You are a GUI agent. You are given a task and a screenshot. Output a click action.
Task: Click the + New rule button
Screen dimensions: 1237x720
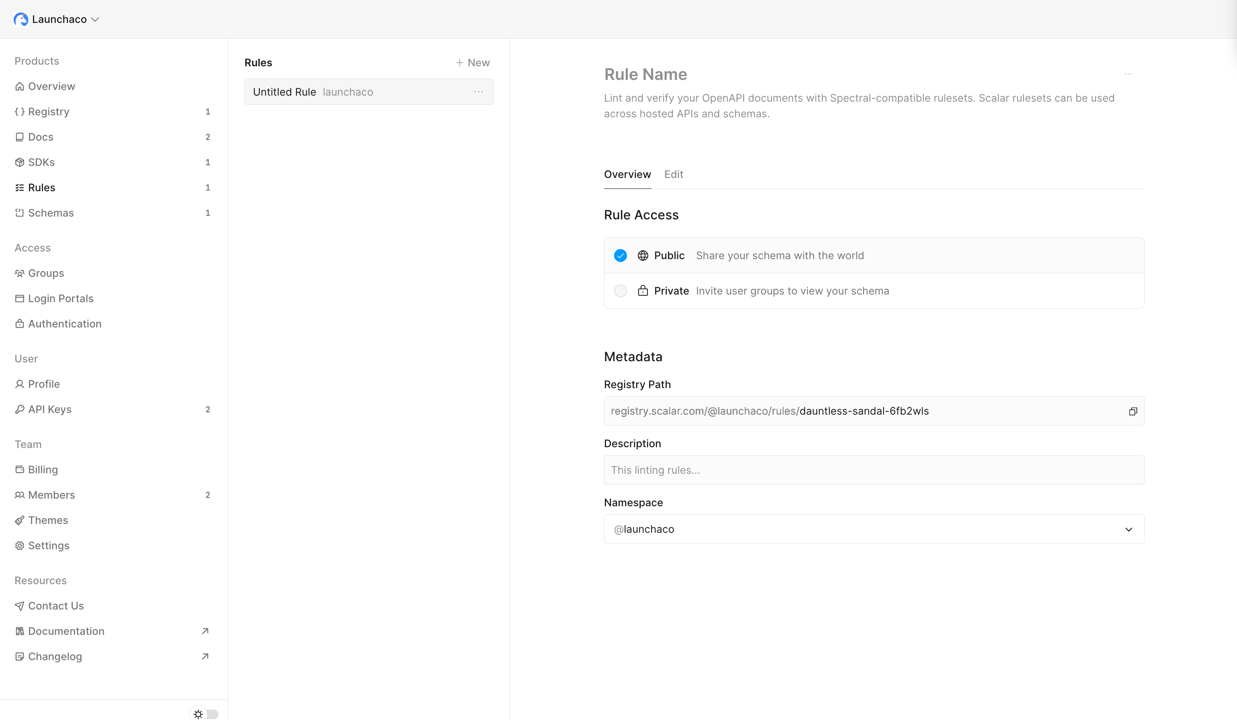[472, 63]
